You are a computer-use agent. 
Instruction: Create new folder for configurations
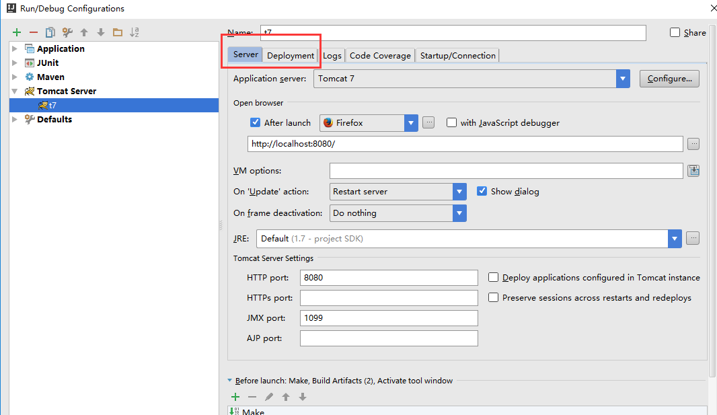[x=118, y=32]
